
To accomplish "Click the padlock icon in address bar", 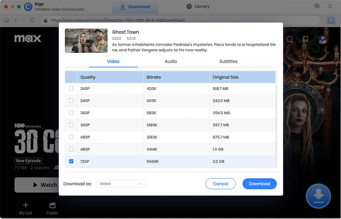I will [46, 20].
